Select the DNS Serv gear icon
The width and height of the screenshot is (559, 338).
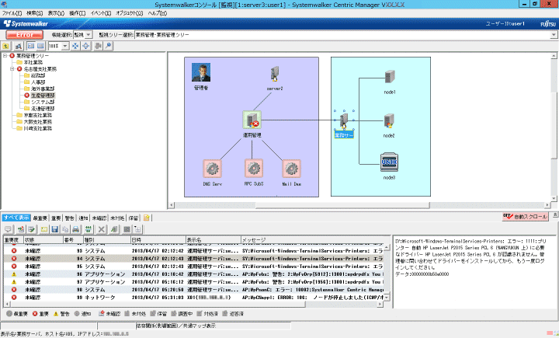(x=212, y=169)
